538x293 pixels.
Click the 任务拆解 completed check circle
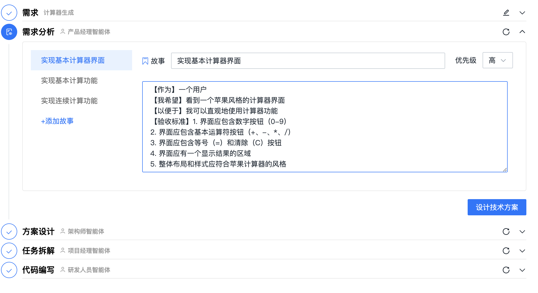[9, 251]
